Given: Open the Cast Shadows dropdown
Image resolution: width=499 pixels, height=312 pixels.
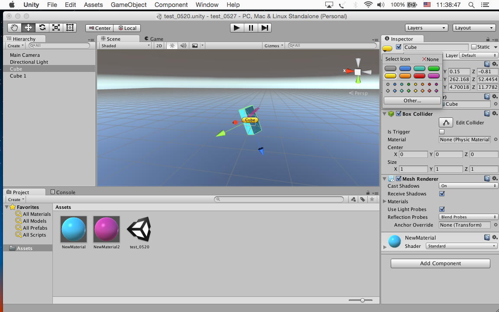Looking at the screenshot, I should [468, 185].
